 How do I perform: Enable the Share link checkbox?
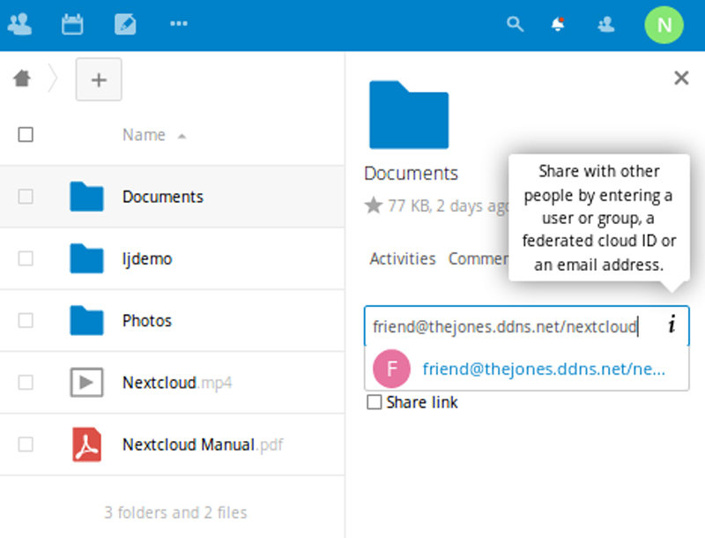pos(374,402)
